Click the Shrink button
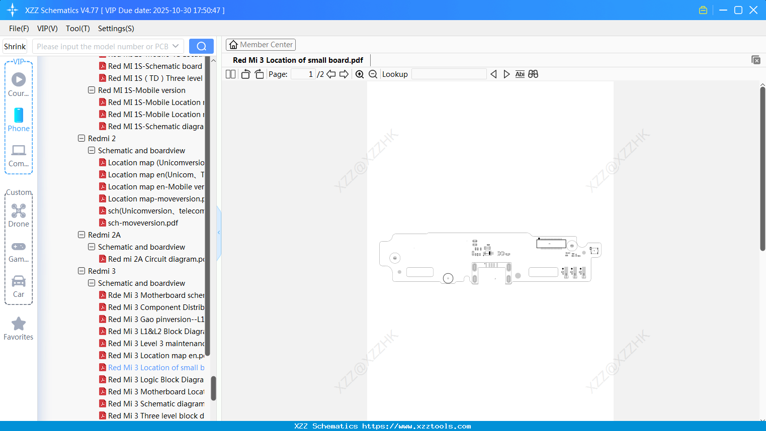 click(15, 46)
